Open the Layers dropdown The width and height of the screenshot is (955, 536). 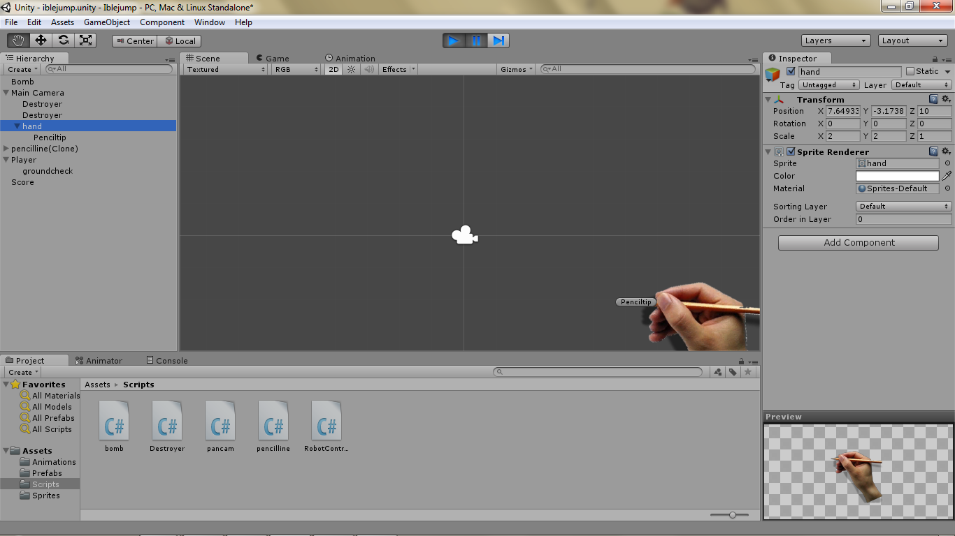[x=836, y=40]
